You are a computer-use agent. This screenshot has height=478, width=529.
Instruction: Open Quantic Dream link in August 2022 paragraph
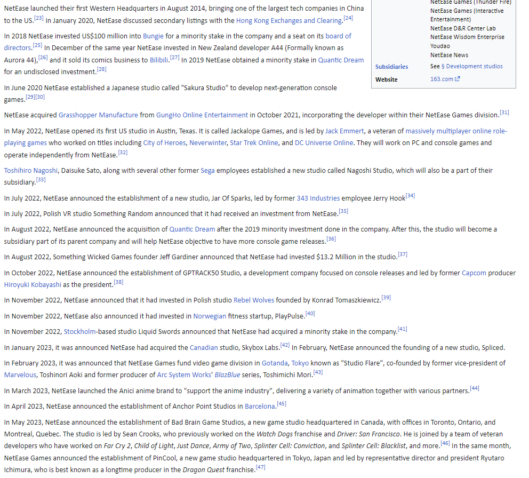point(192,229)
